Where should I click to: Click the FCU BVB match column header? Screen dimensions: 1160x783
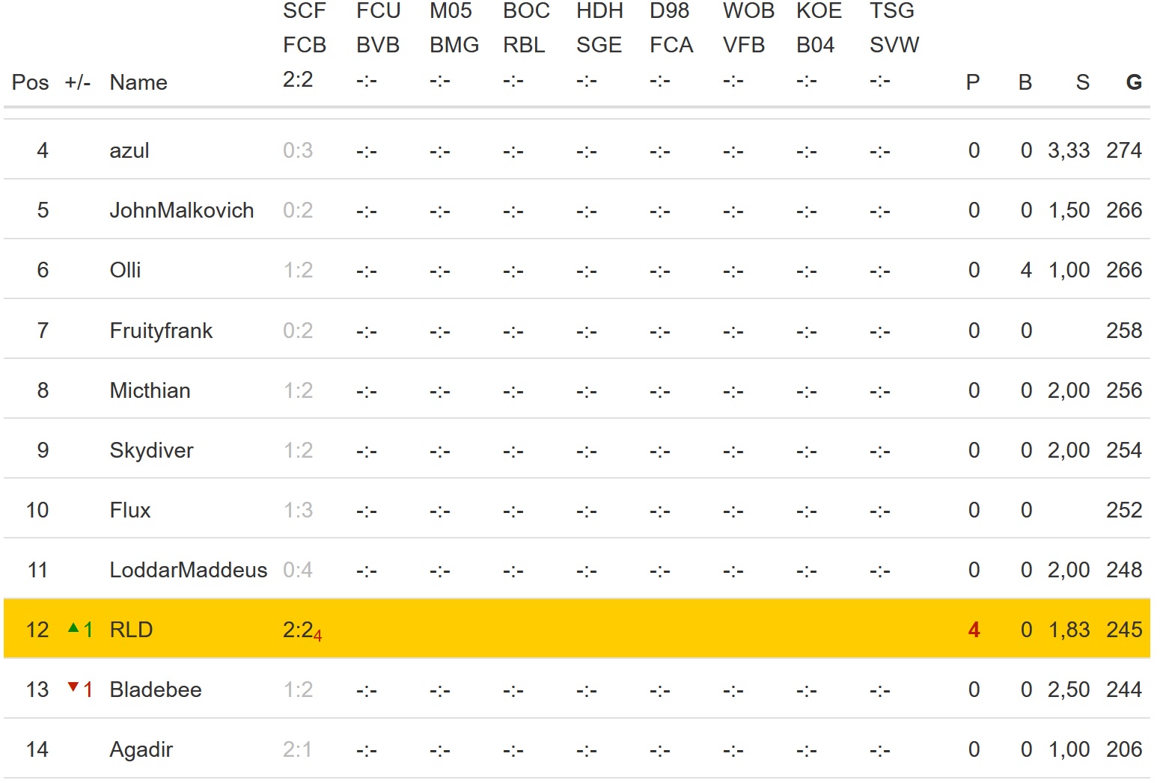[x=378, y=28]
